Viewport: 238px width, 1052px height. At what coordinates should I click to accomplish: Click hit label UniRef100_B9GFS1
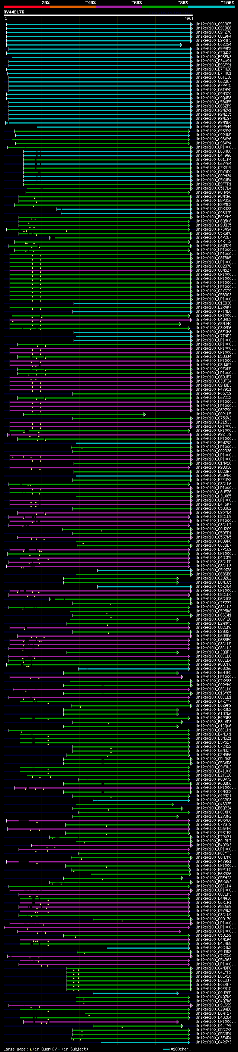click(213, 65)
